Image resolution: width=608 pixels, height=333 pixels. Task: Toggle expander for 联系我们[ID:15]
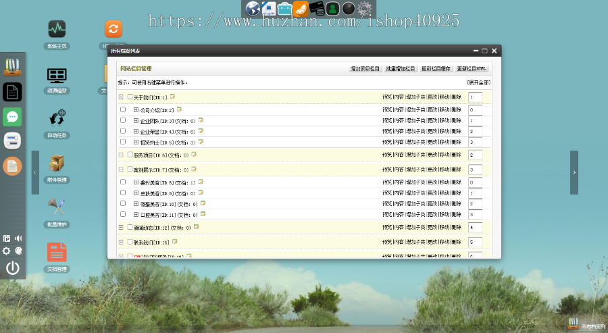coord(121,242)
